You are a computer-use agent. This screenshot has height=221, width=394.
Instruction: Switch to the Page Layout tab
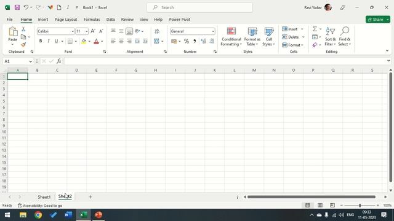coord(66,19)
